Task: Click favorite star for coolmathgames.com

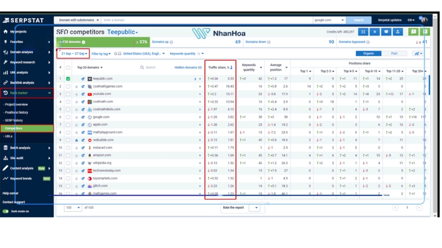Action: 76,87
